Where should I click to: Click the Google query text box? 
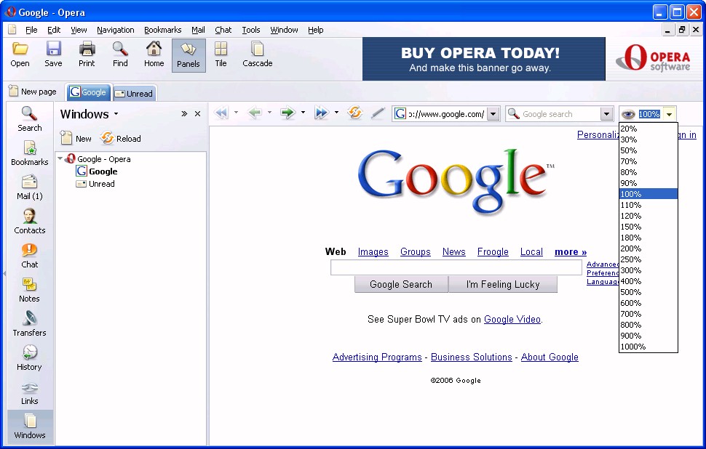coord(456,267)
